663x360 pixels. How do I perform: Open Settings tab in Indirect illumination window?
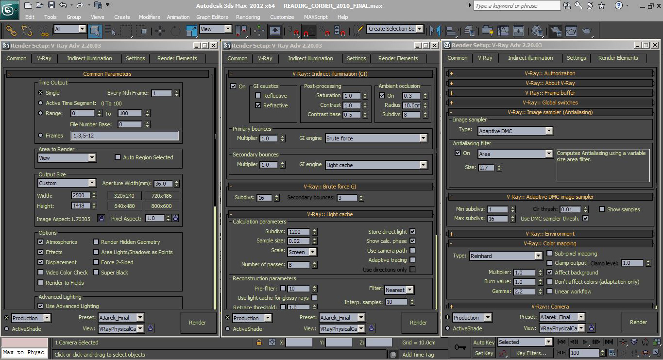356,58
